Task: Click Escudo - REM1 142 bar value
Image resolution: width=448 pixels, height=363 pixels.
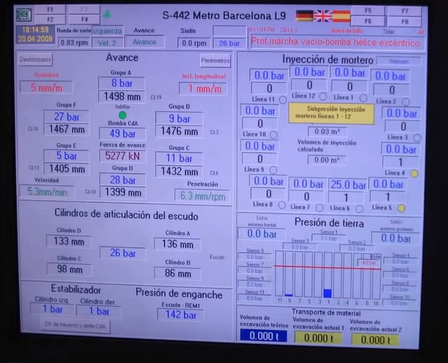Action: coord(181,315)
